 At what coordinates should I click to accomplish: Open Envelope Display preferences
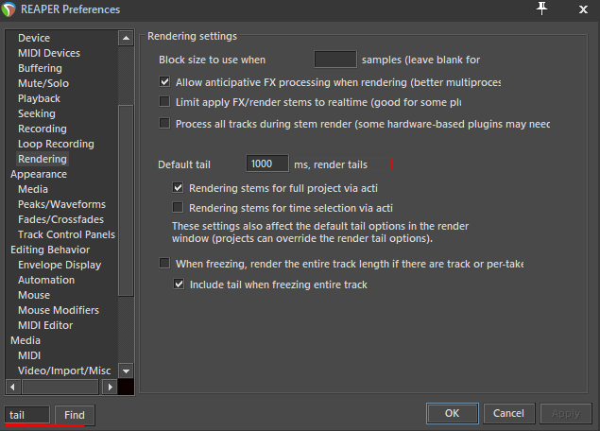(x=60, y=265)
